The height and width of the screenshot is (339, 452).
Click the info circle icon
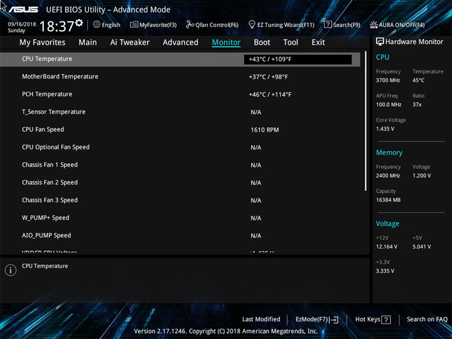click(11, 270)
